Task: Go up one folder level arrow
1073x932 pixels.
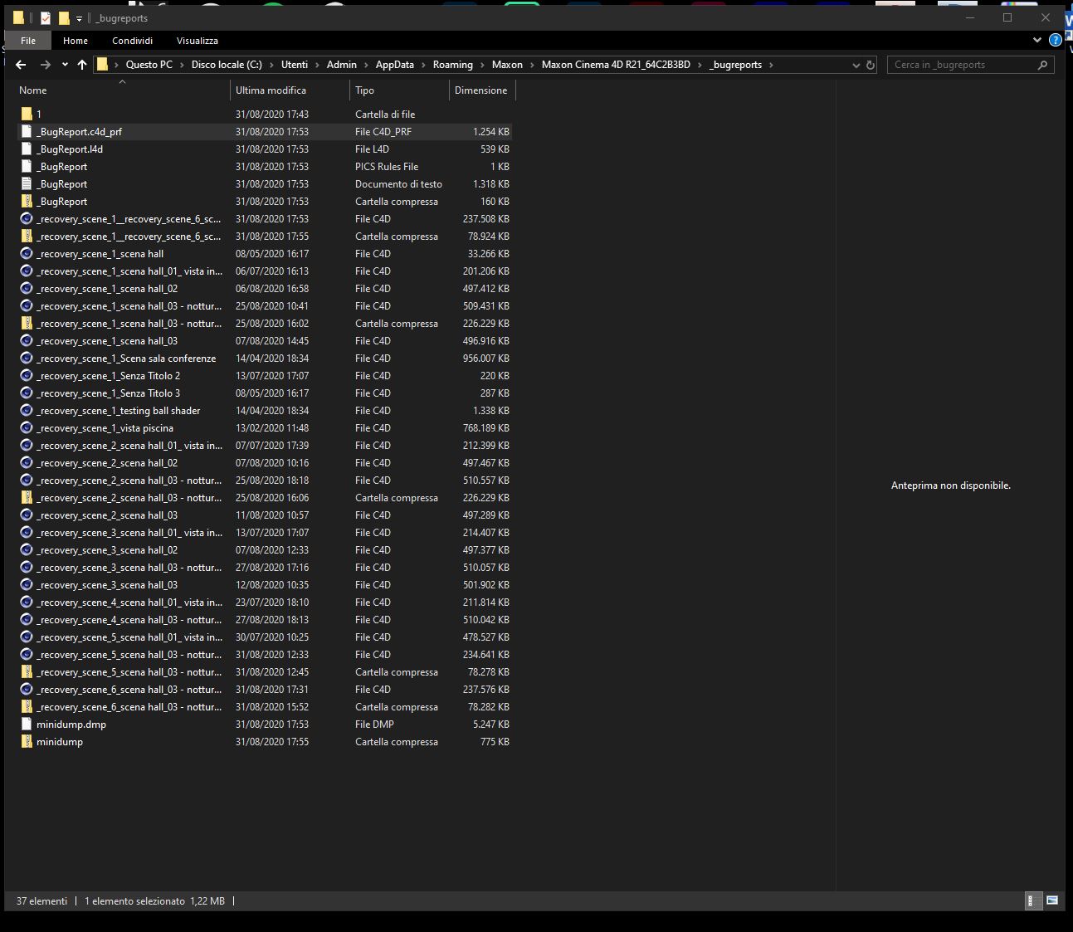Action: pos(81,65)
